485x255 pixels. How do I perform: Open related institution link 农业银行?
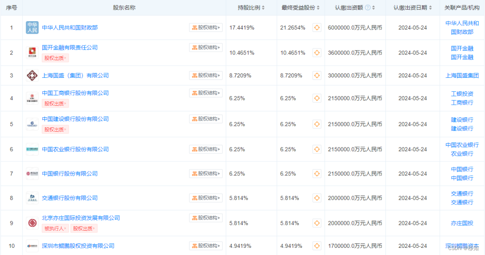point(462,154)
